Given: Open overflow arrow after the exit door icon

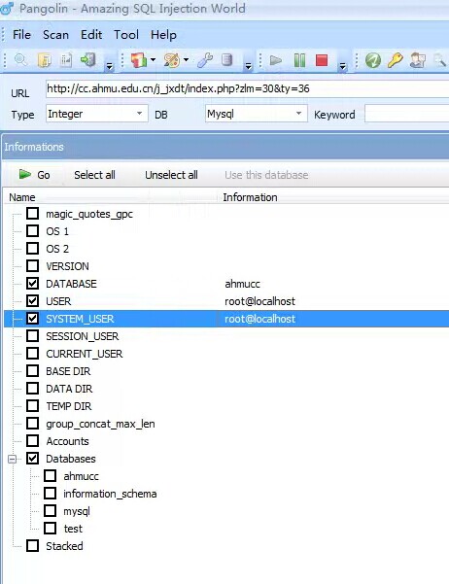Looking at the screenshot, I should 109,66.
